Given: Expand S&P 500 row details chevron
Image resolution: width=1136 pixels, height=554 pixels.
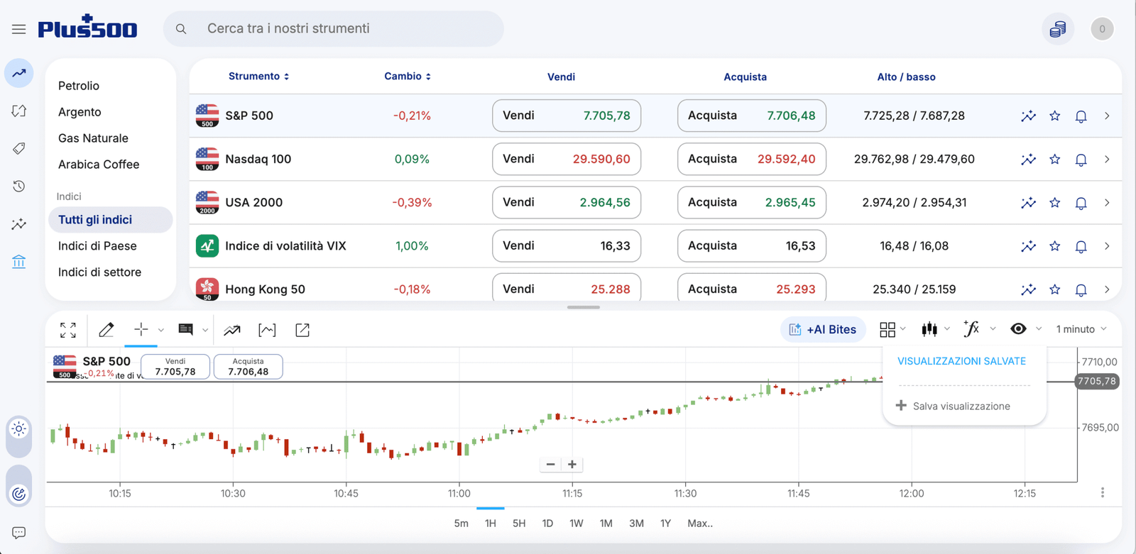Looking at the screenshot, I should pos(1107,116).
